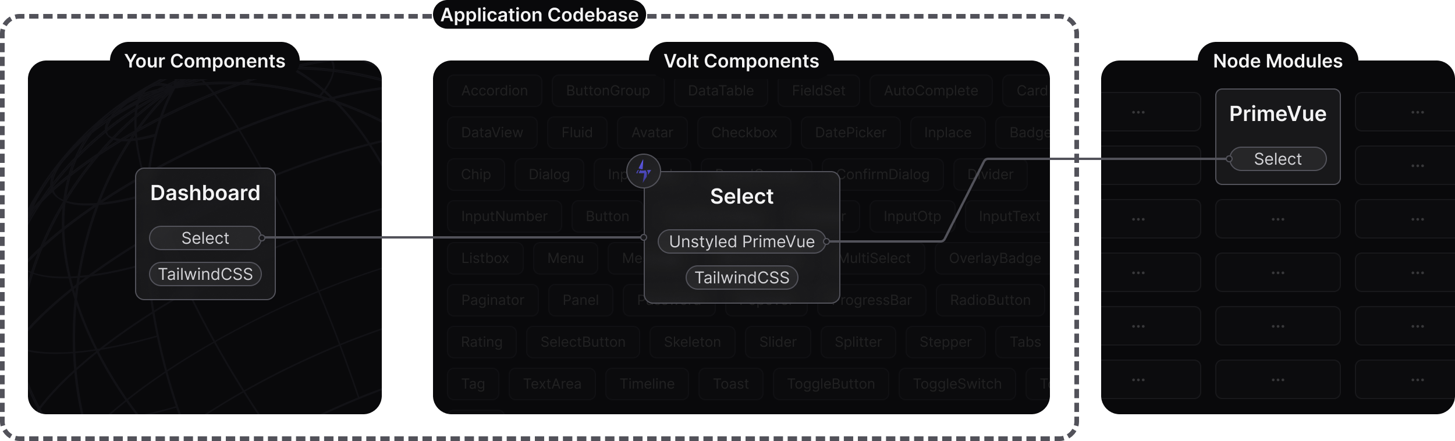Click the DatePicker component chip
Screen dimensions: 1455x441
point(850,133)
